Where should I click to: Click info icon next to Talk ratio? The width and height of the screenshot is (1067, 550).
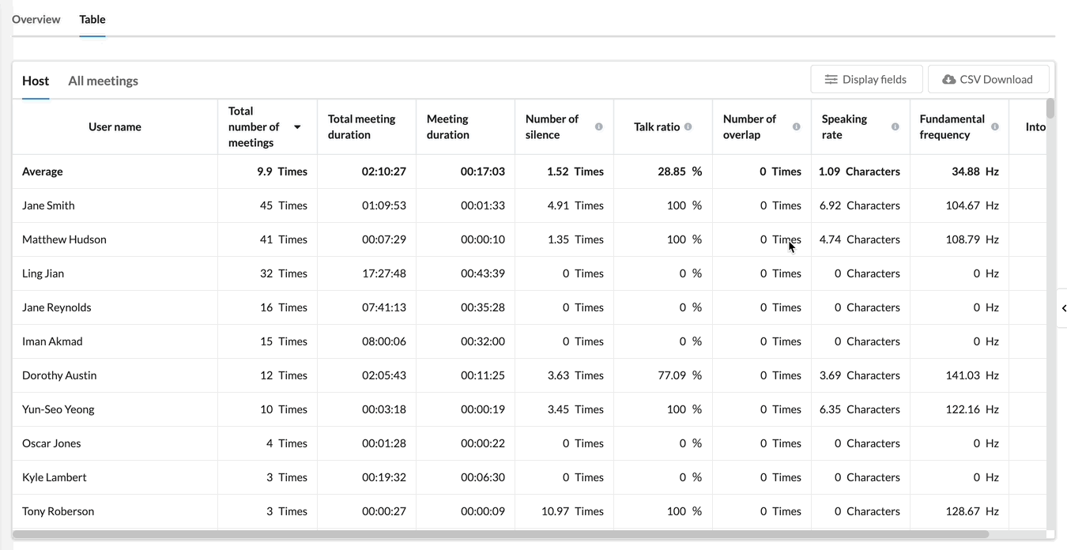point(688,126)
